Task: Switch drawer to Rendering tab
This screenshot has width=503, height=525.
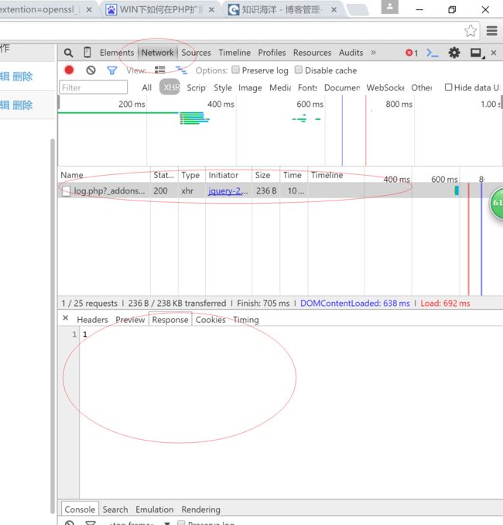Action: [200, 510]
